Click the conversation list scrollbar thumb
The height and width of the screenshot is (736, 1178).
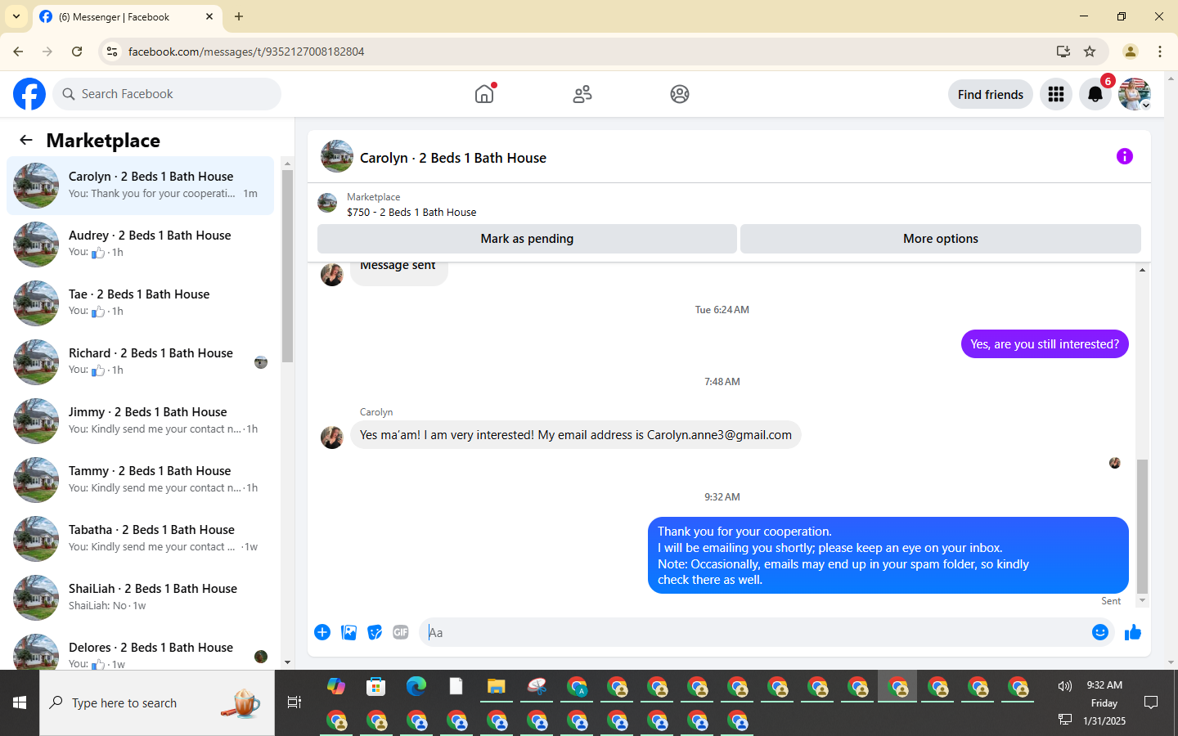coord(287,266)
